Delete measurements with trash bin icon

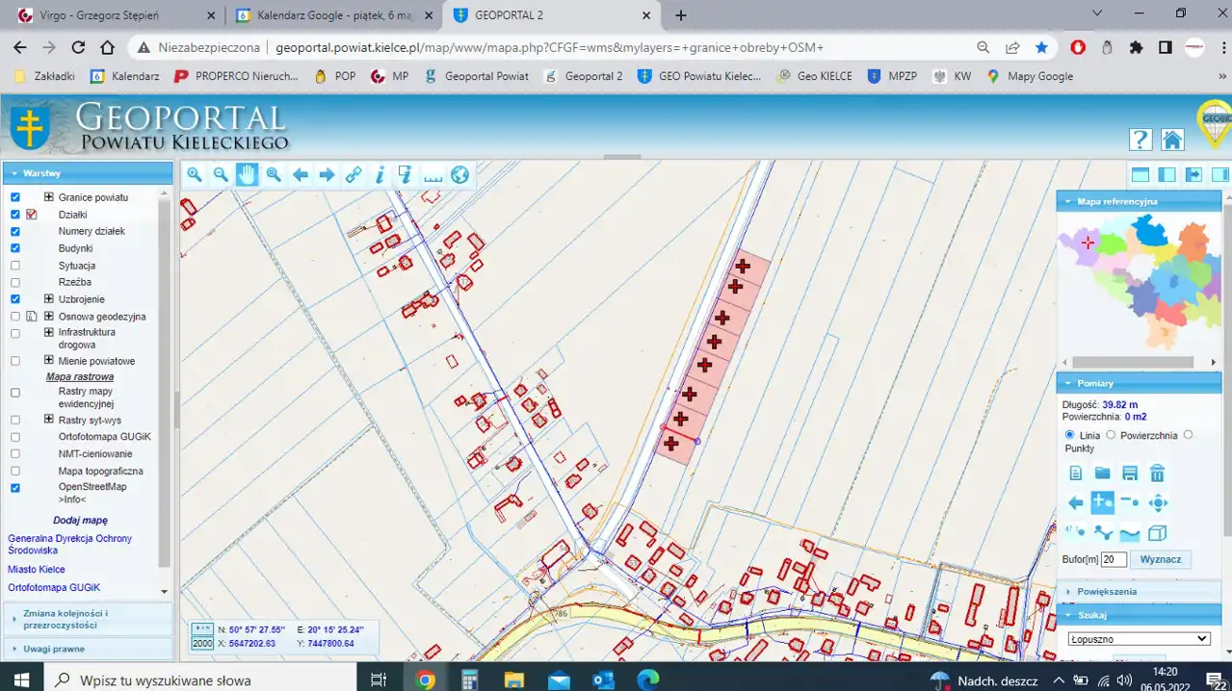(x=1158, y=473)
